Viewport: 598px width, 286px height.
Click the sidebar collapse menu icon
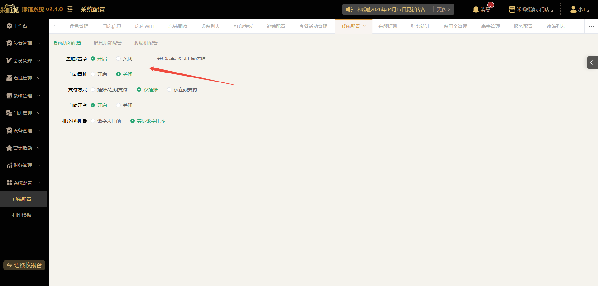pyautogui.click(x=70, y=9)
